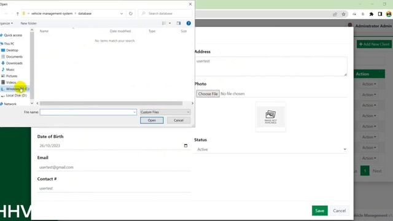
Task: Click the Contact # input field
Action: click(x=114, y=188)
